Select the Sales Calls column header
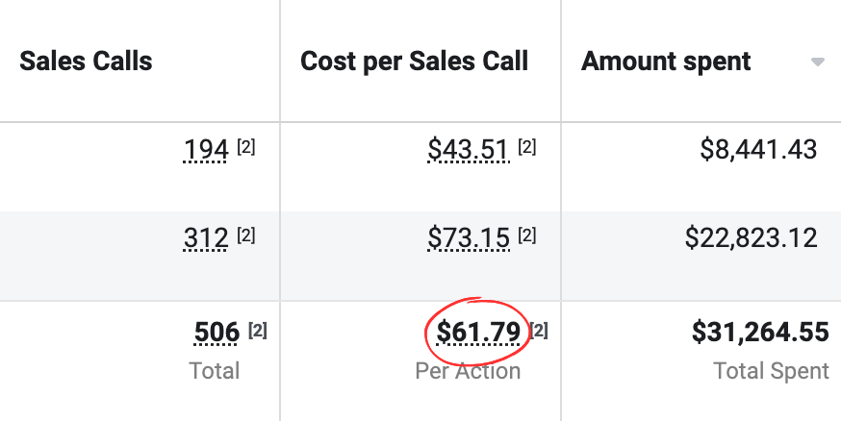Viewport: 841px width, 421px height. pyautogui.click(x=87, y=62)
